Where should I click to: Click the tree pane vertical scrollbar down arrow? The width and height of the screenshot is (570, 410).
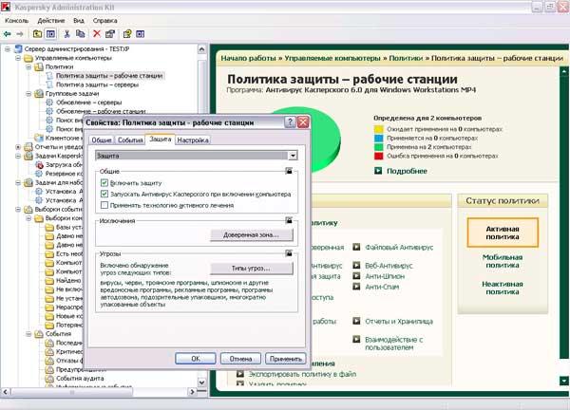click(201, 382)
